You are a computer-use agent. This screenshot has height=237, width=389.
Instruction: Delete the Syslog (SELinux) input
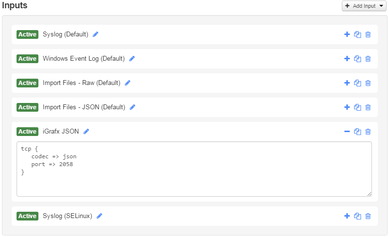[x=368, y=216]
